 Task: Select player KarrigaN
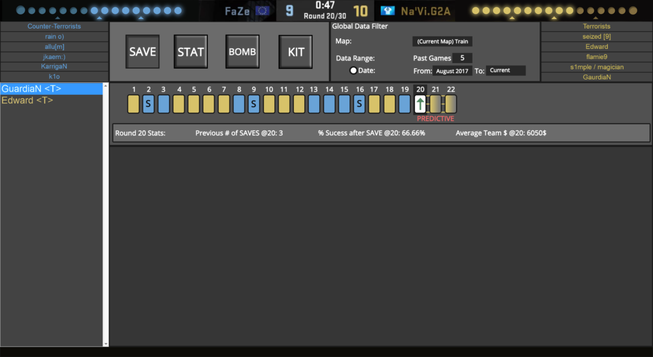[x=55, y=66]
